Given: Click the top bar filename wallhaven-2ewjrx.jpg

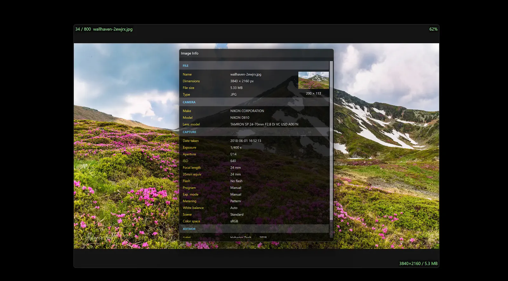Looking at the screenshot, I should pyautogui.click(x=113, y=29).
